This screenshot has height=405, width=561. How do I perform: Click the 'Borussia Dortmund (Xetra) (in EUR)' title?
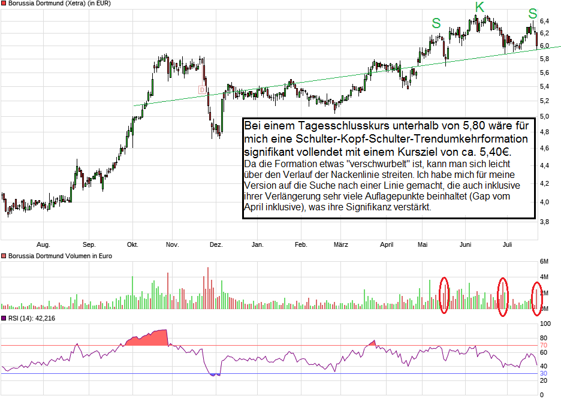coord(59,4)
